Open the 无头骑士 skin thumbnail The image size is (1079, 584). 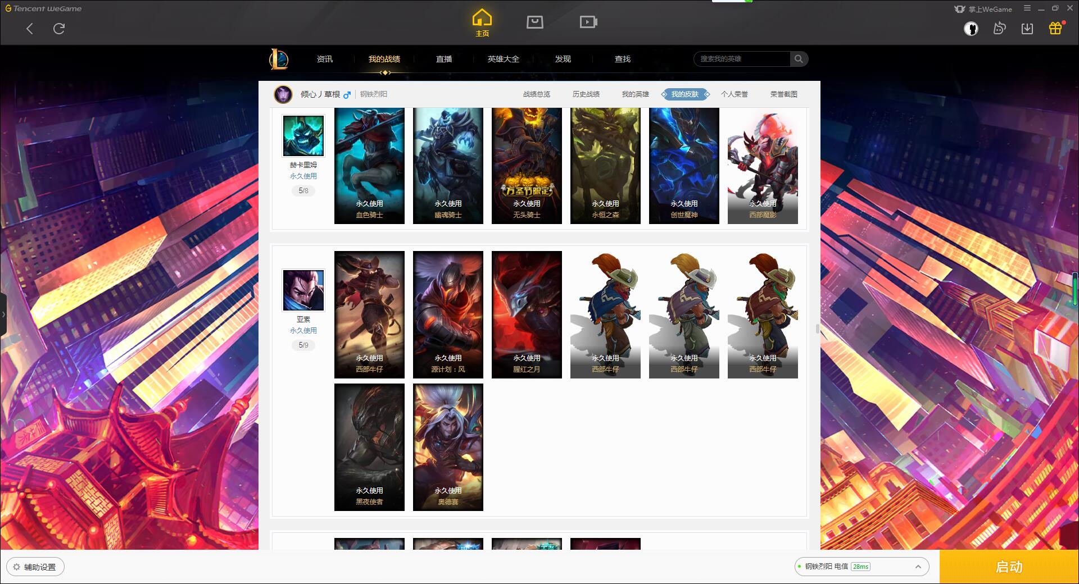point(527,166)
